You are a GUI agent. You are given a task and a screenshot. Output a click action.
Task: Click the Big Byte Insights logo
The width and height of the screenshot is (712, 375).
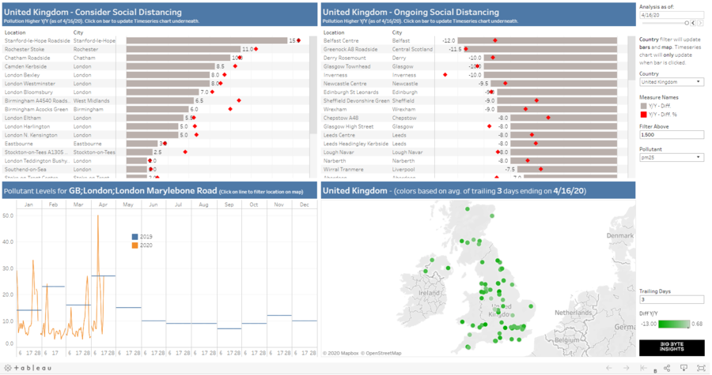671,347
